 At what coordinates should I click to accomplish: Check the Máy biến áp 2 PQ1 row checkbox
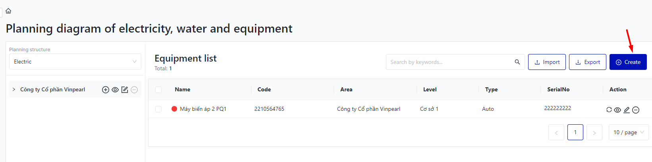click(x=158, y=109)
